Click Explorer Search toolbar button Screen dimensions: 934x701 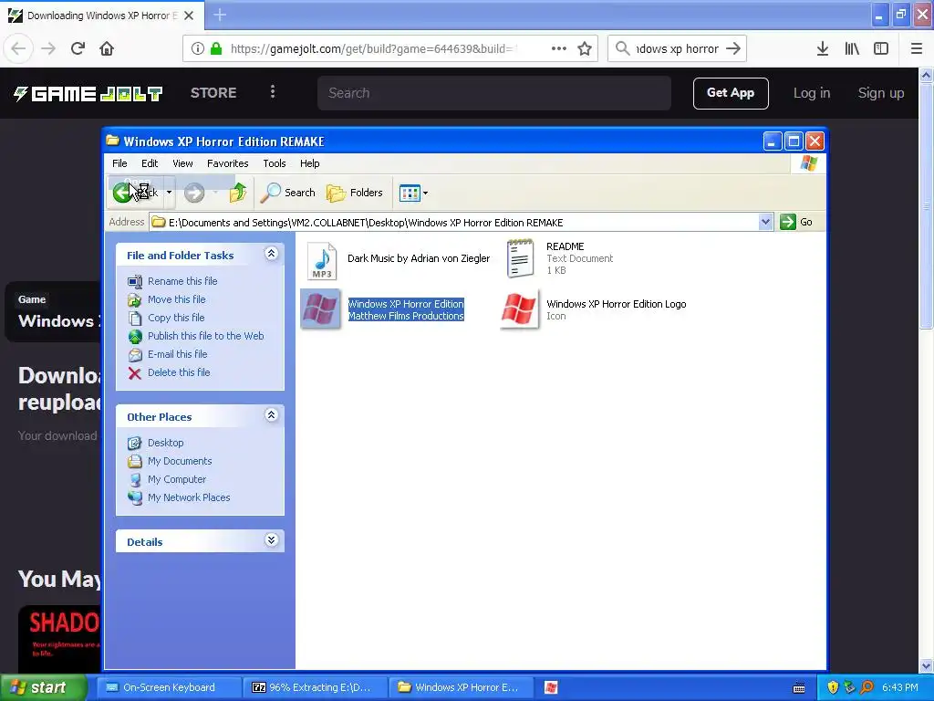click(x=288, y=193)
